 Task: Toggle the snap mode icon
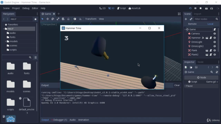tap(80, 19)
